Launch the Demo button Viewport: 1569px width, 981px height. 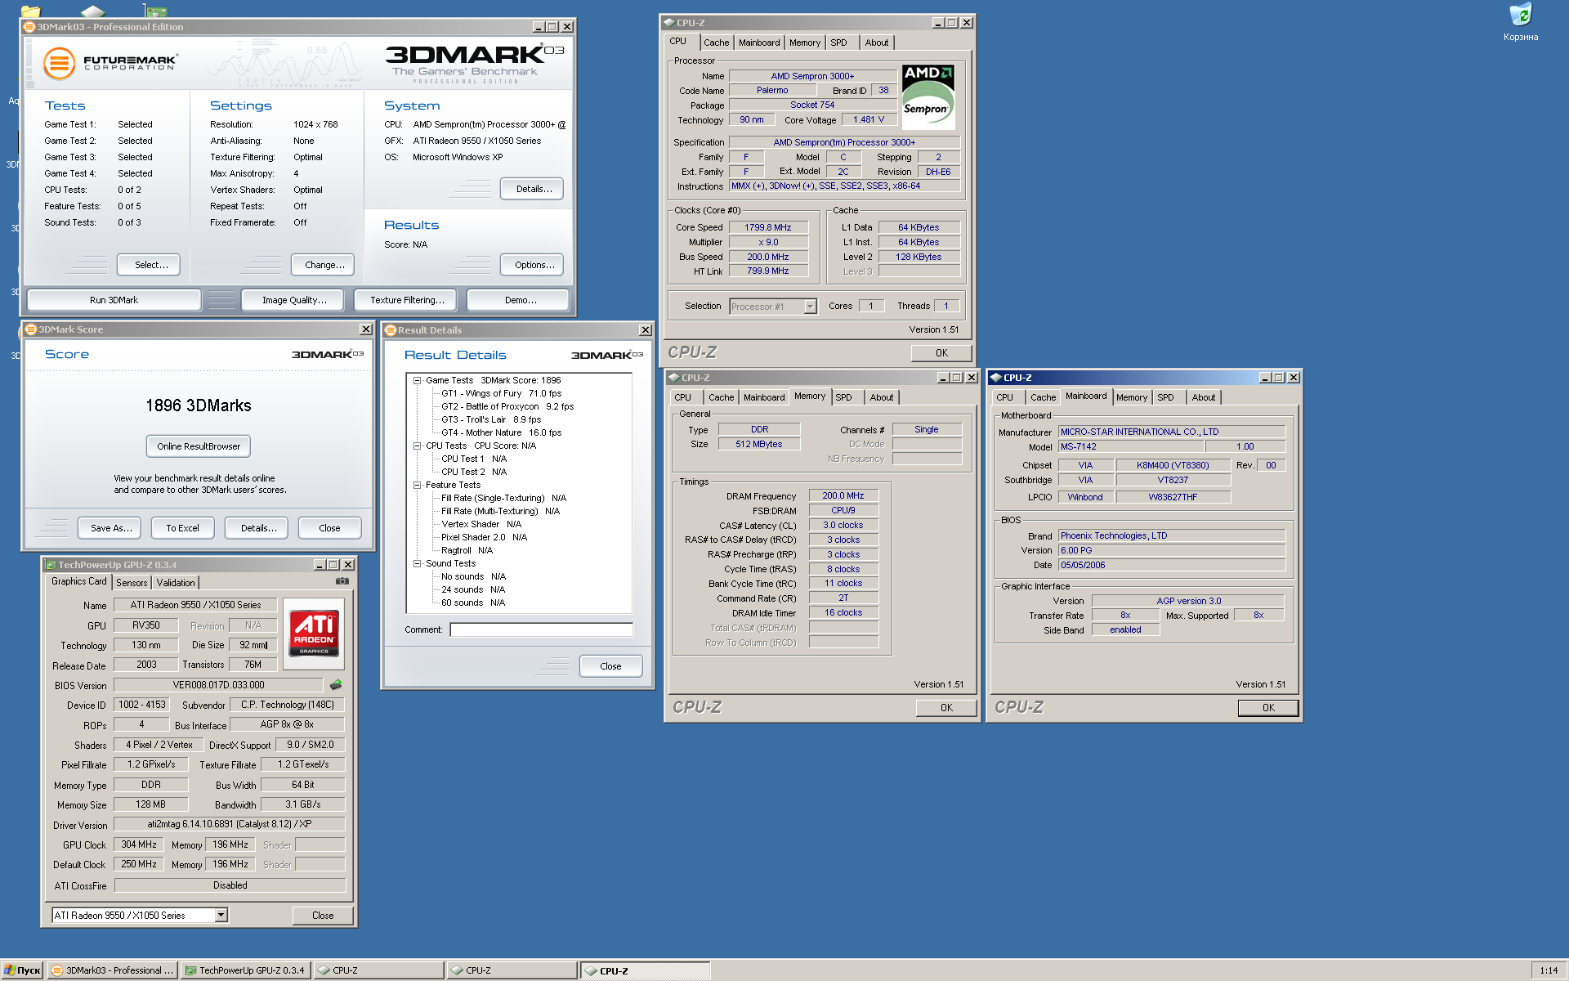520,300
